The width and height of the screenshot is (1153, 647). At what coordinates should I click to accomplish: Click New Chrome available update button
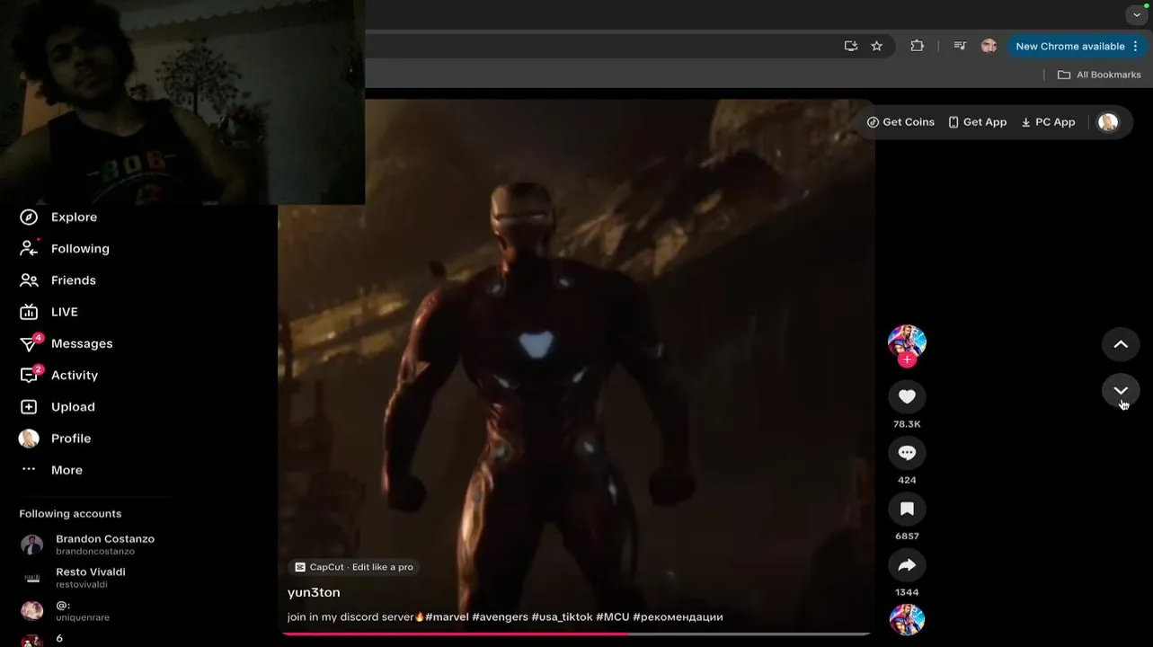point(1069,46)
